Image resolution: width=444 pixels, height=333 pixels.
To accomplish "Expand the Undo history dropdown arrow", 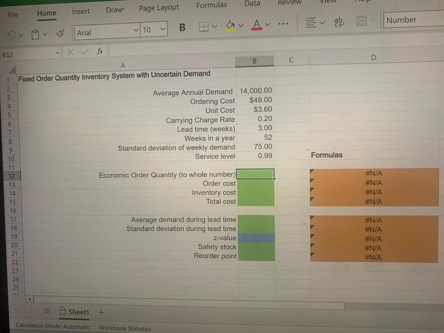I will tap(21, 35).
